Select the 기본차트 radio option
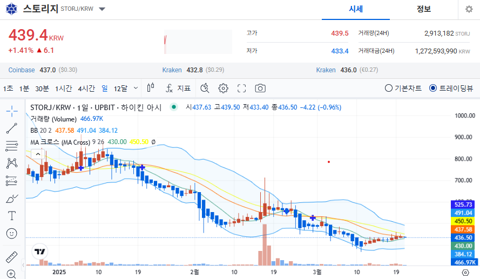Viewport: 480px width, 279px height. tap(403, 88)
